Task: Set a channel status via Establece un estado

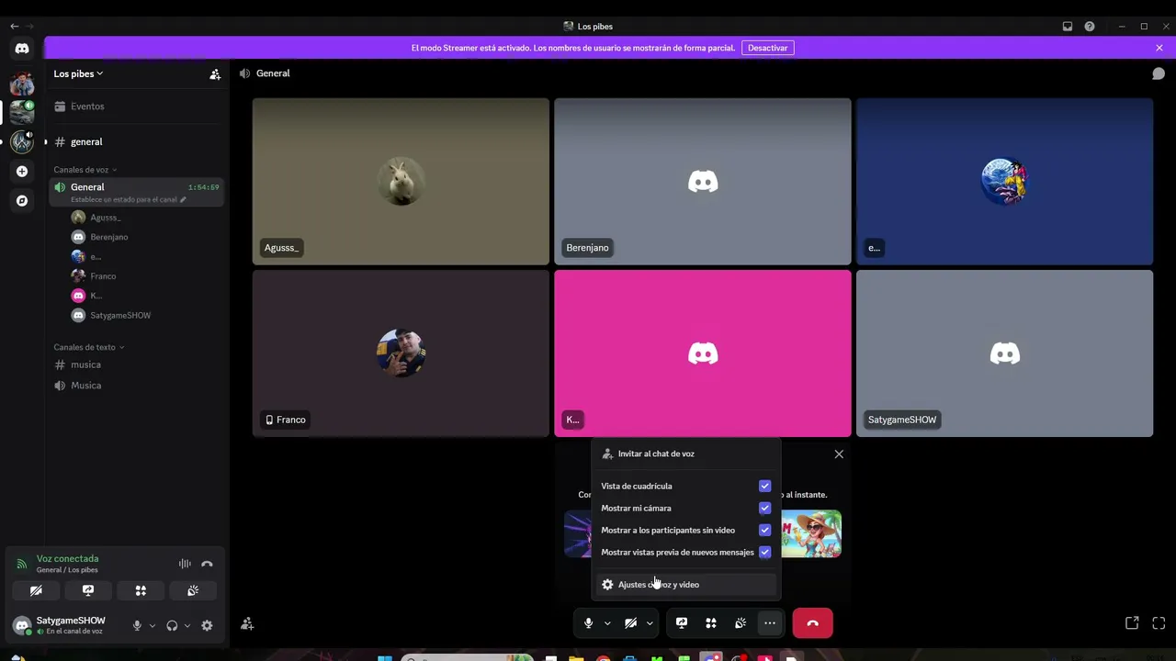Action: [x=128, y=199]
